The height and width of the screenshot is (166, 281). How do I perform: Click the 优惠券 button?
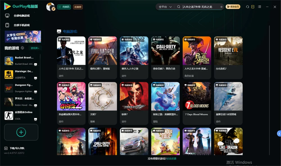click(x=78, y=7)
